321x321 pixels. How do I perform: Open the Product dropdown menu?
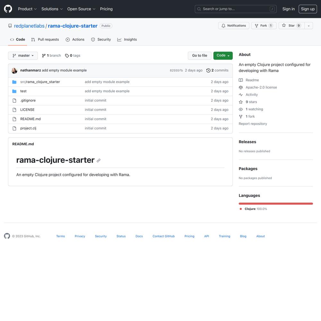pos(27,9)
